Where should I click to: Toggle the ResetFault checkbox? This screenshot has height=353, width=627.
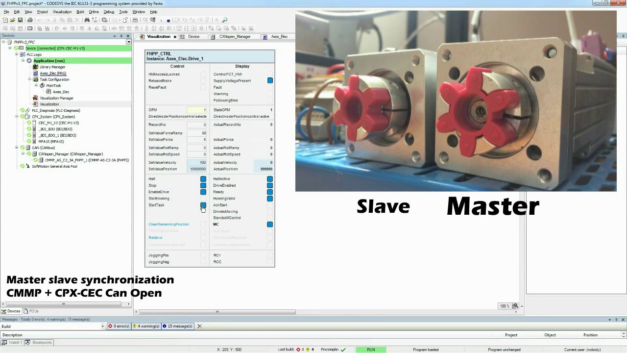pos(203,87)
